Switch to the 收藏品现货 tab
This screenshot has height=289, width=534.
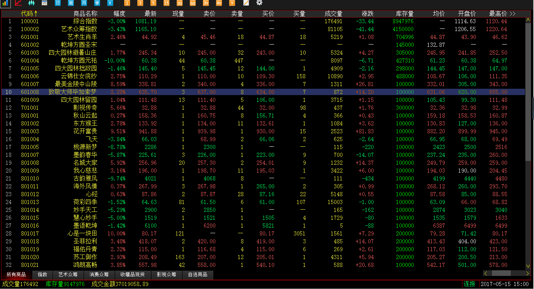click(133, 275)
